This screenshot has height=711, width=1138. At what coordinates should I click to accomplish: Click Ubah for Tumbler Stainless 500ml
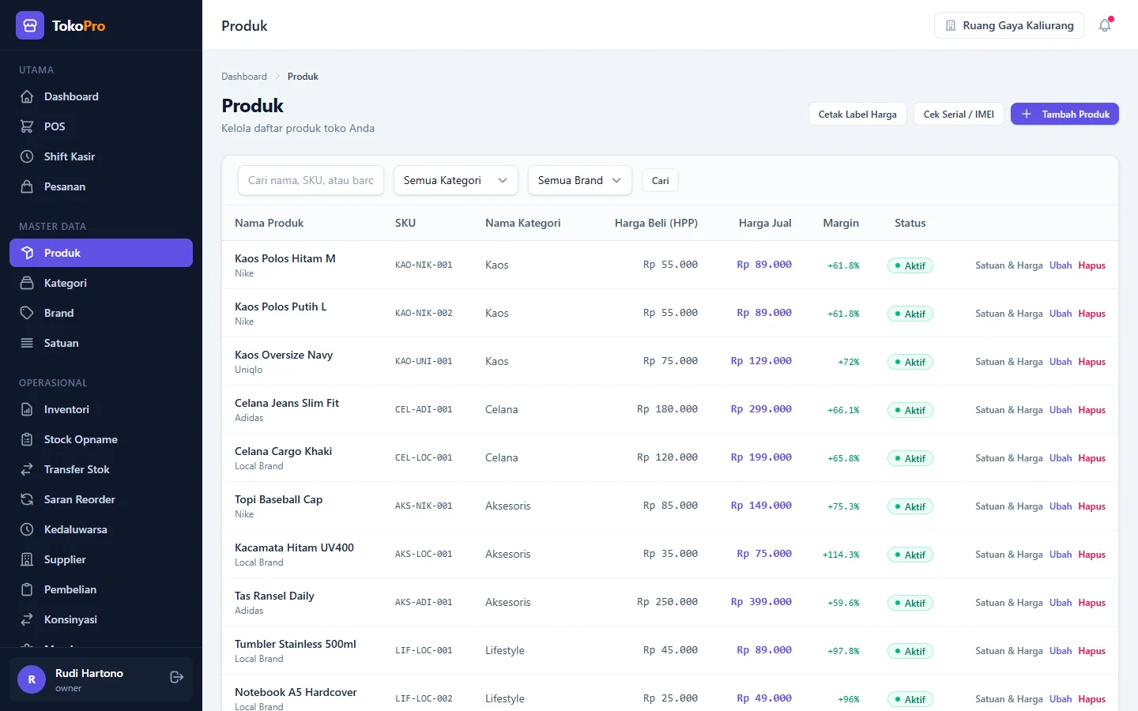1061,651
